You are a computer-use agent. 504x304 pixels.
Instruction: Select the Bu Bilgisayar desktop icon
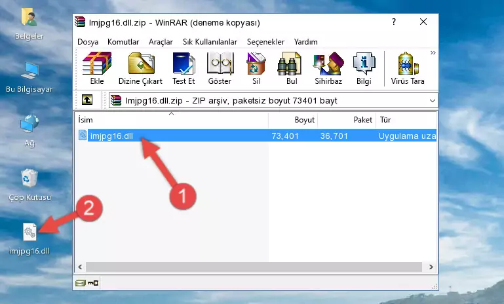tap(29, 77)
